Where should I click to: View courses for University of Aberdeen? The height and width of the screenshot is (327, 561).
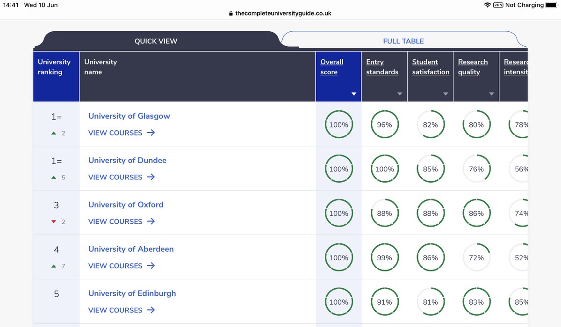tap(122, 266)
